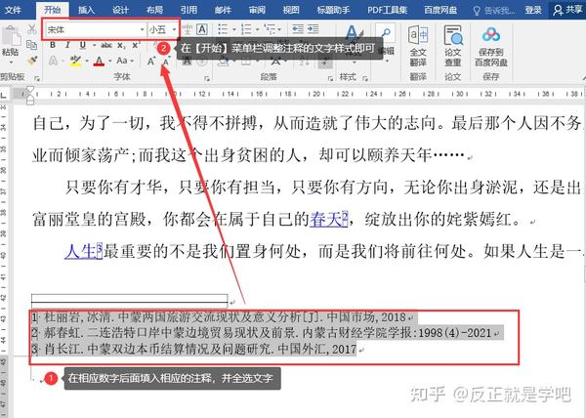Click the Tell Me lightbulb search box
Screen dimensions: 586x418
pyautogui.click(x=493, y=10)
